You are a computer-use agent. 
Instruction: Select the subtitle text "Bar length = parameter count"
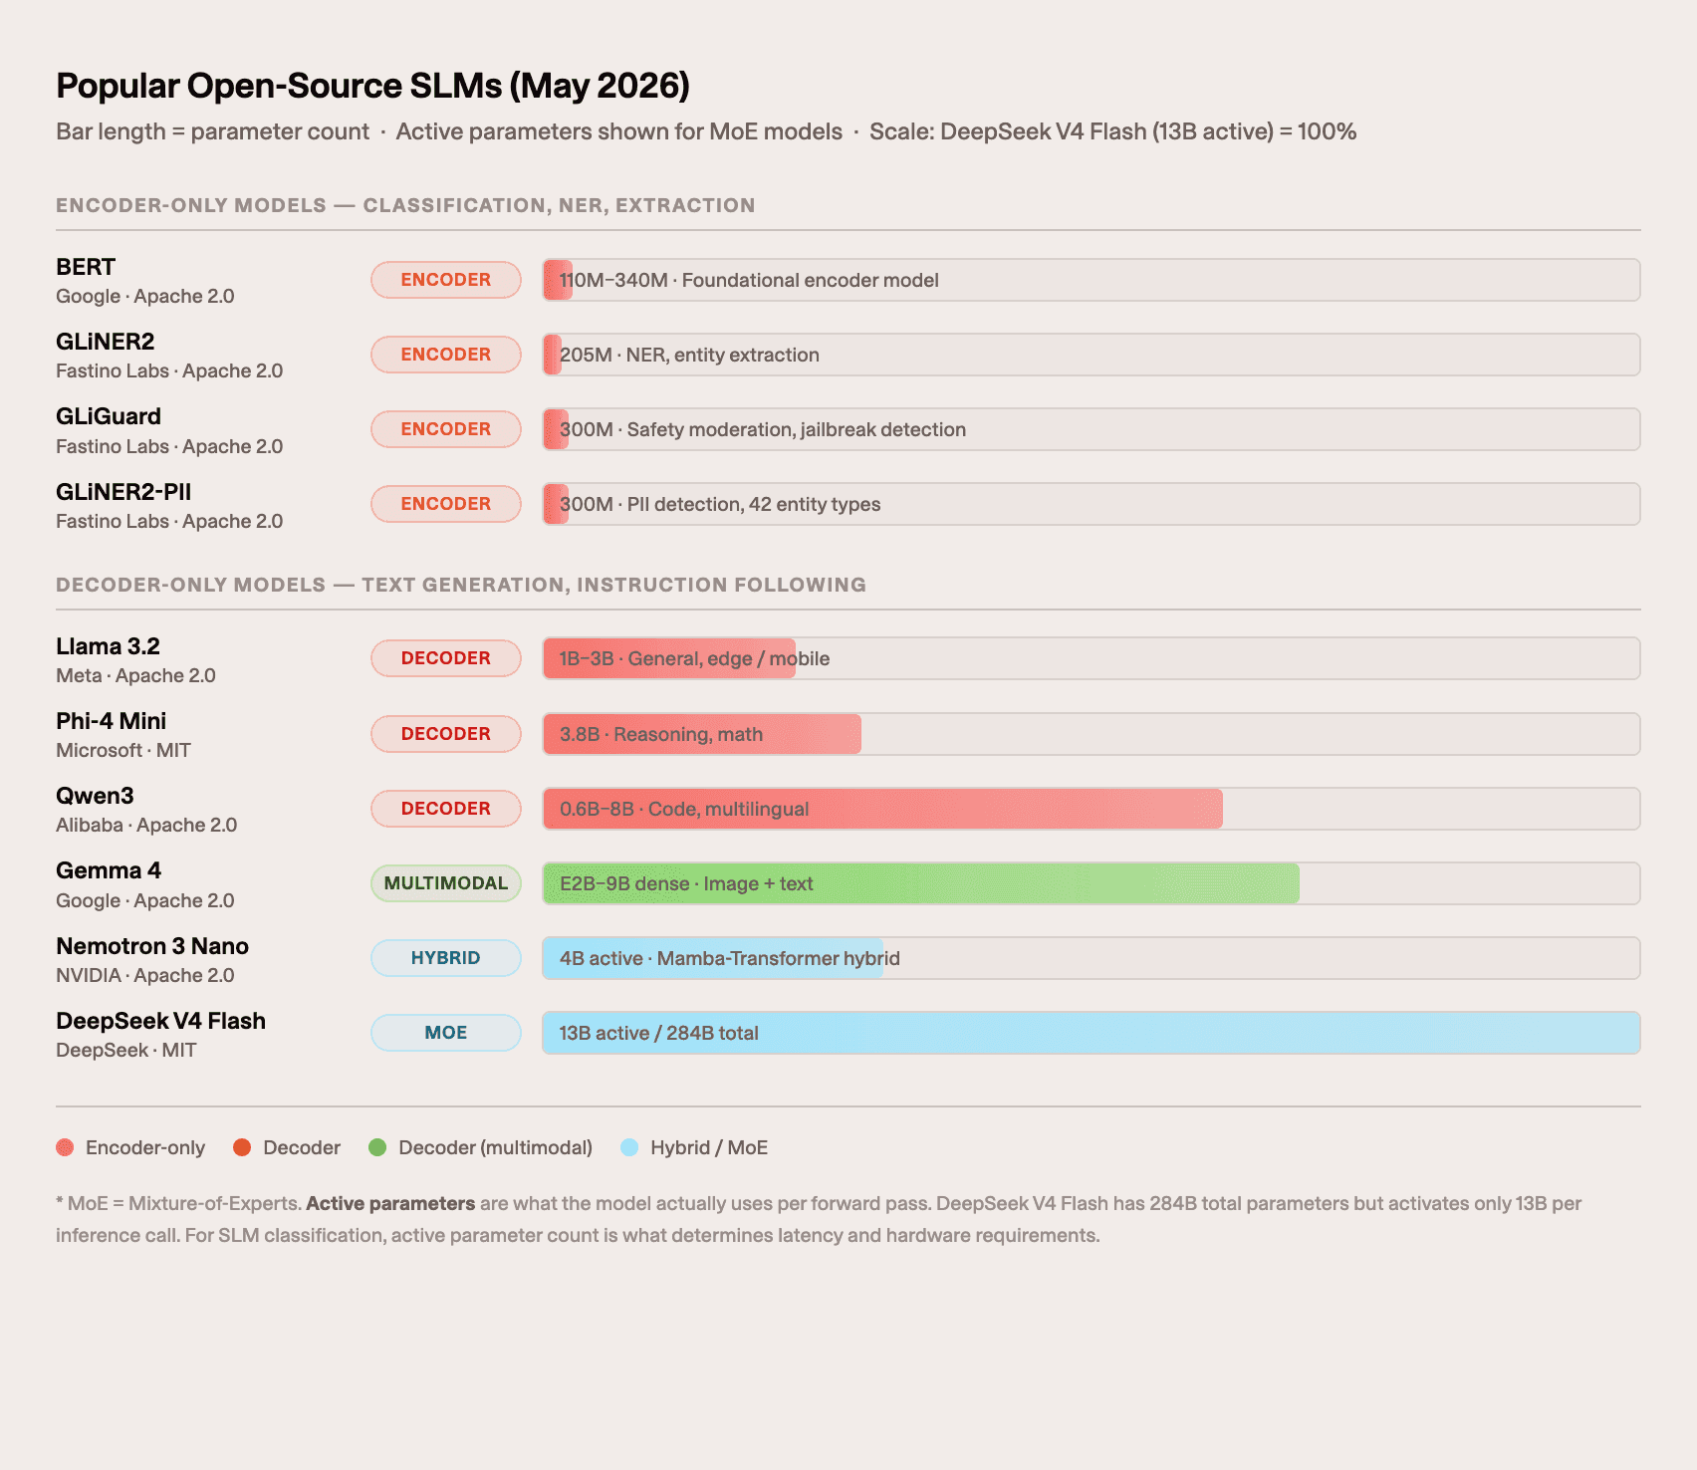tap(212, 131)
